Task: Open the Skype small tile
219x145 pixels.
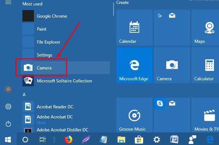Action: point(160,103)
